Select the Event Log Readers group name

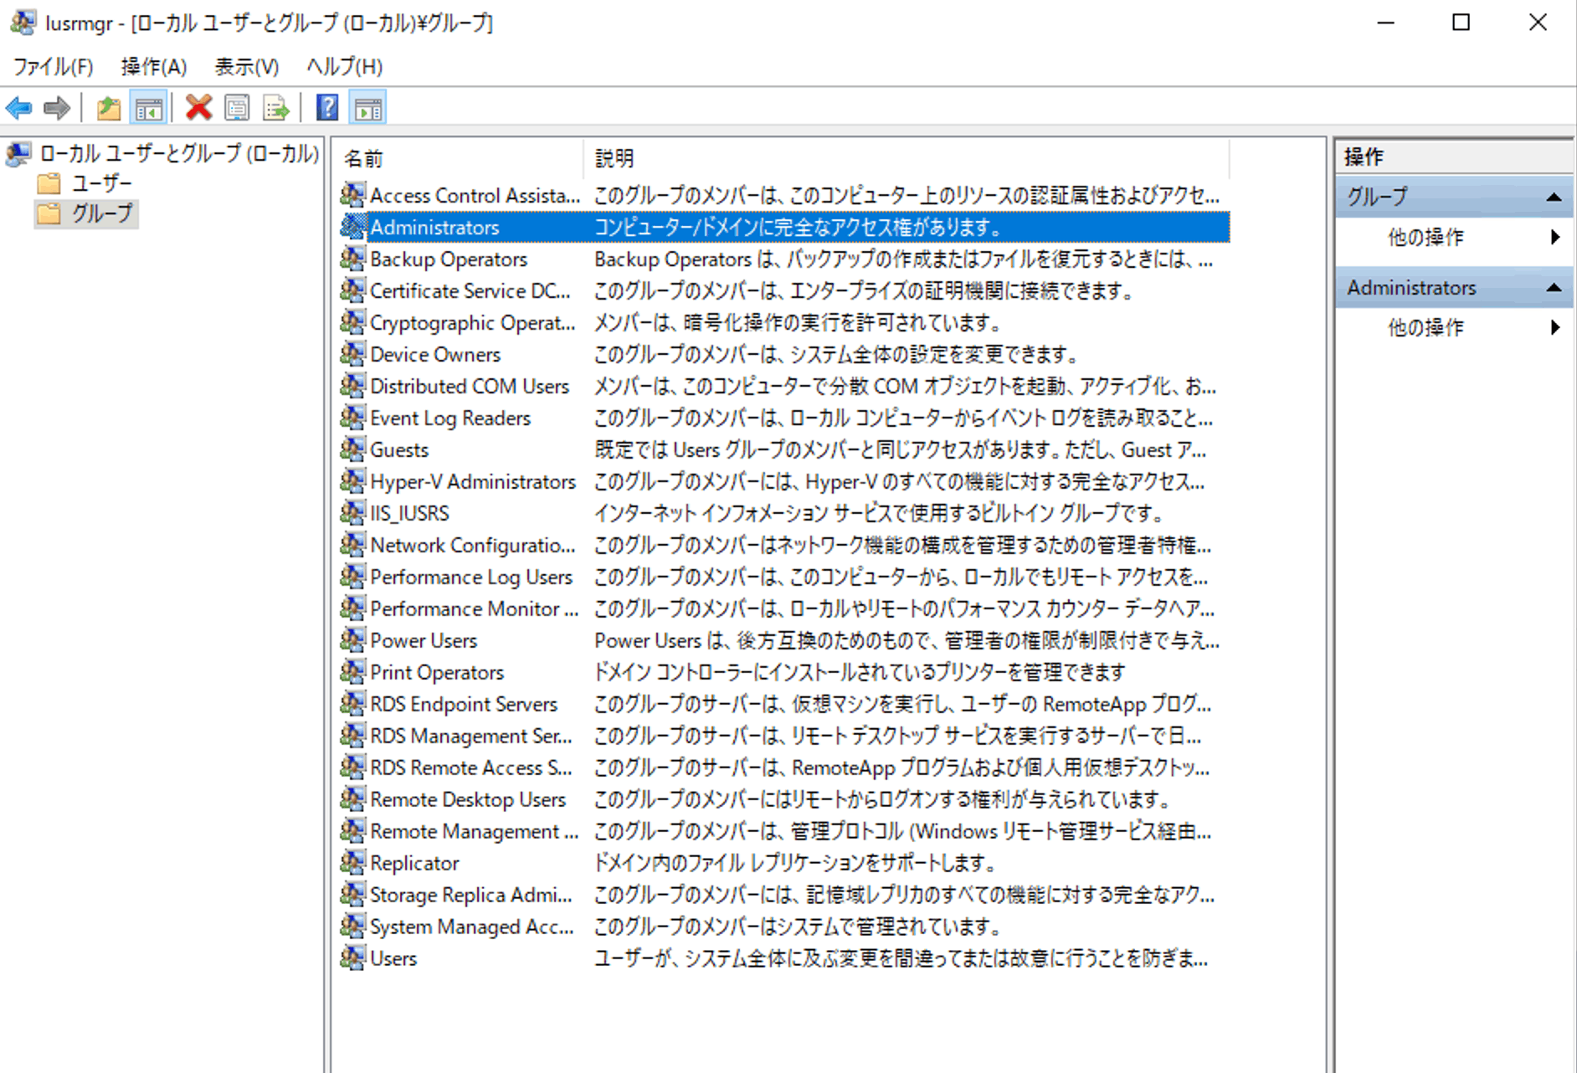coord(450,418)
